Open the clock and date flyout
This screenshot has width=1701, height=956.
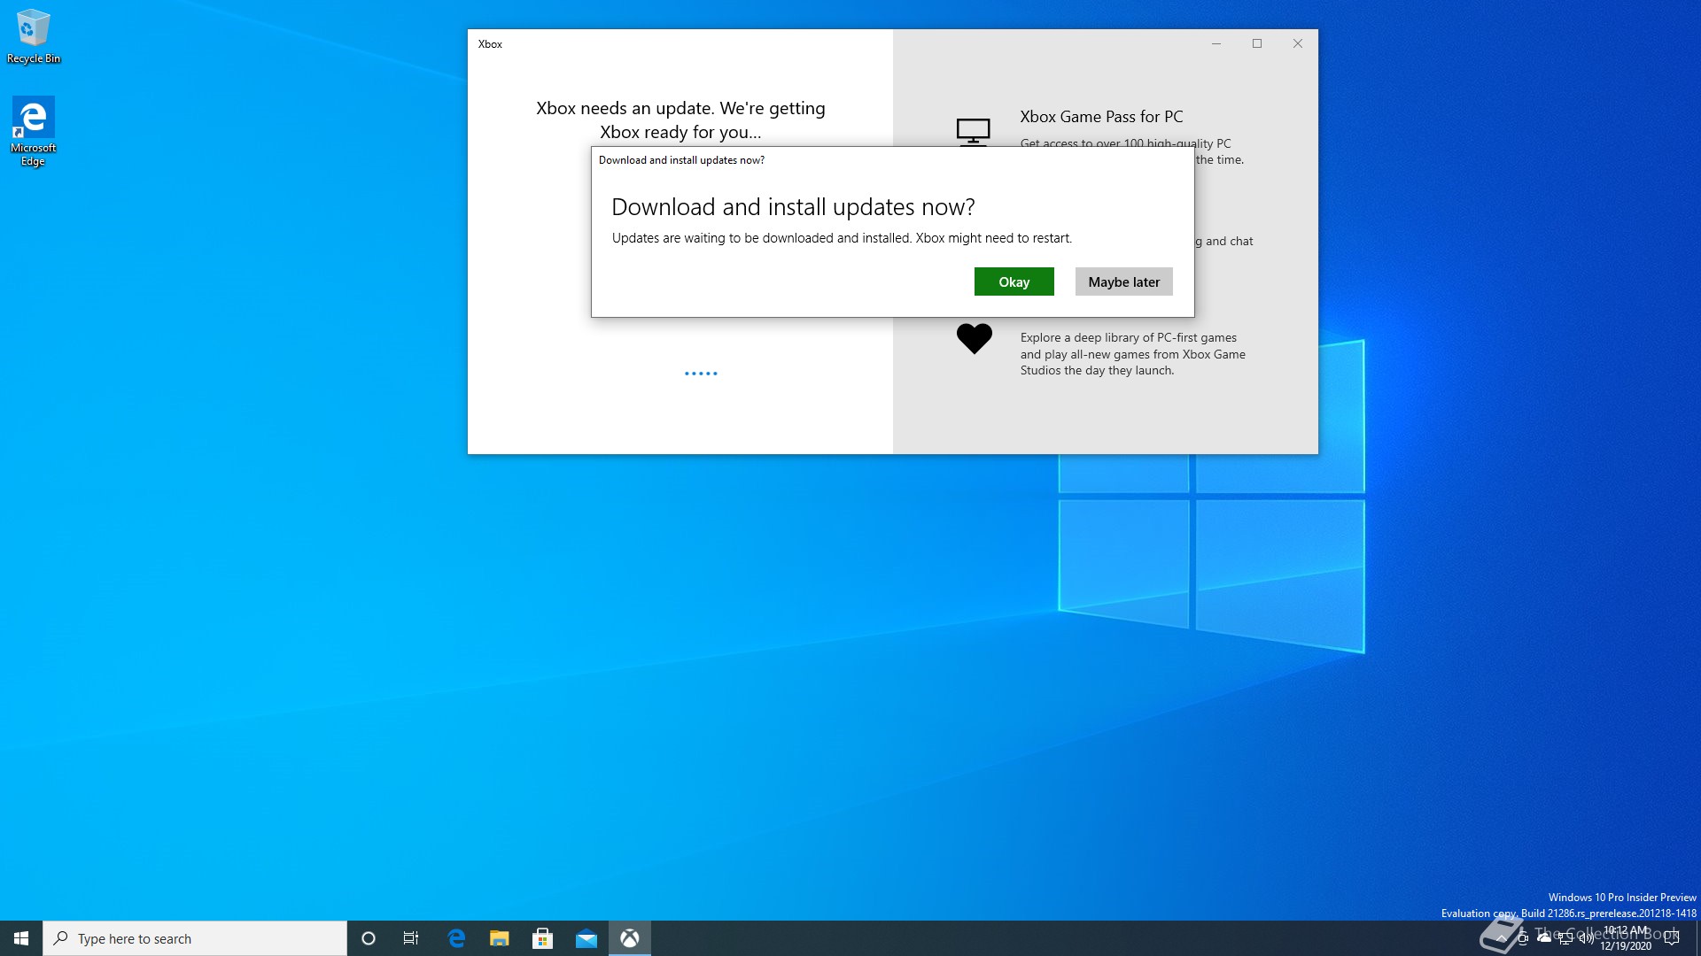1626,938
